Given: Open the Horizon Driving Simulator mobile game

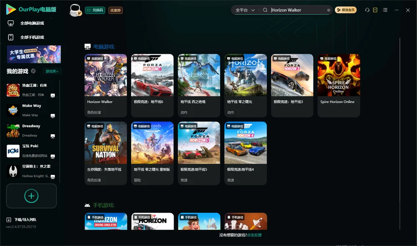Looking at the screenshot, I should point(106,221).
